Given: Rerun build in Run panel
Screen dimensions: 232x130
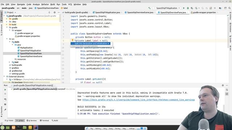Looking at the screenshot, I should (5, 90).
